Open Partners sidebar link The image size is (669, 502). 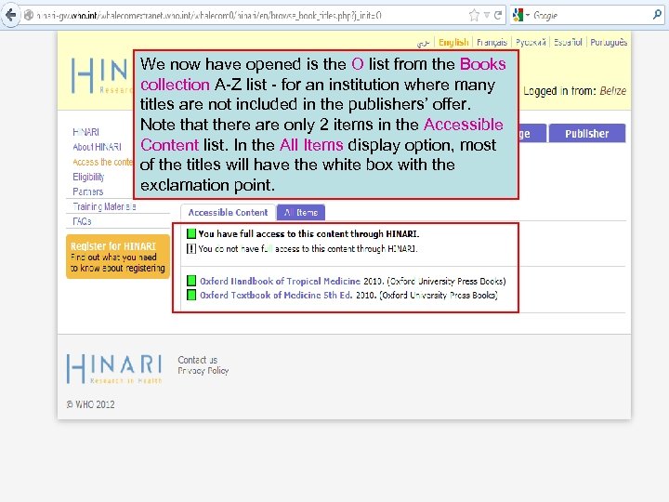(88, 192)
